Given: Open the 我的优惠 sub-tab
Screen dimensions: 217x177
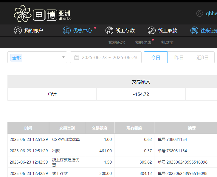Looking at the screenshot, I should 143,42.
